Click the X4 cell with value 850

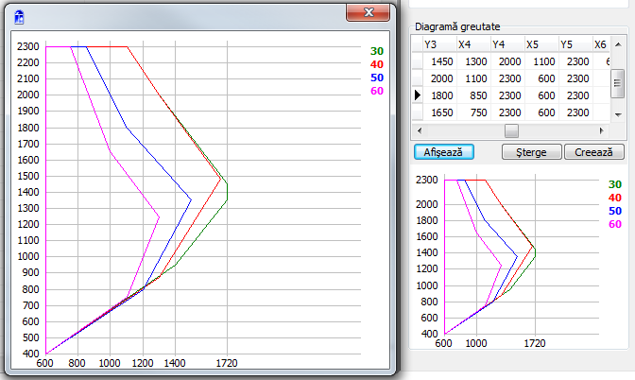point(473,95)
